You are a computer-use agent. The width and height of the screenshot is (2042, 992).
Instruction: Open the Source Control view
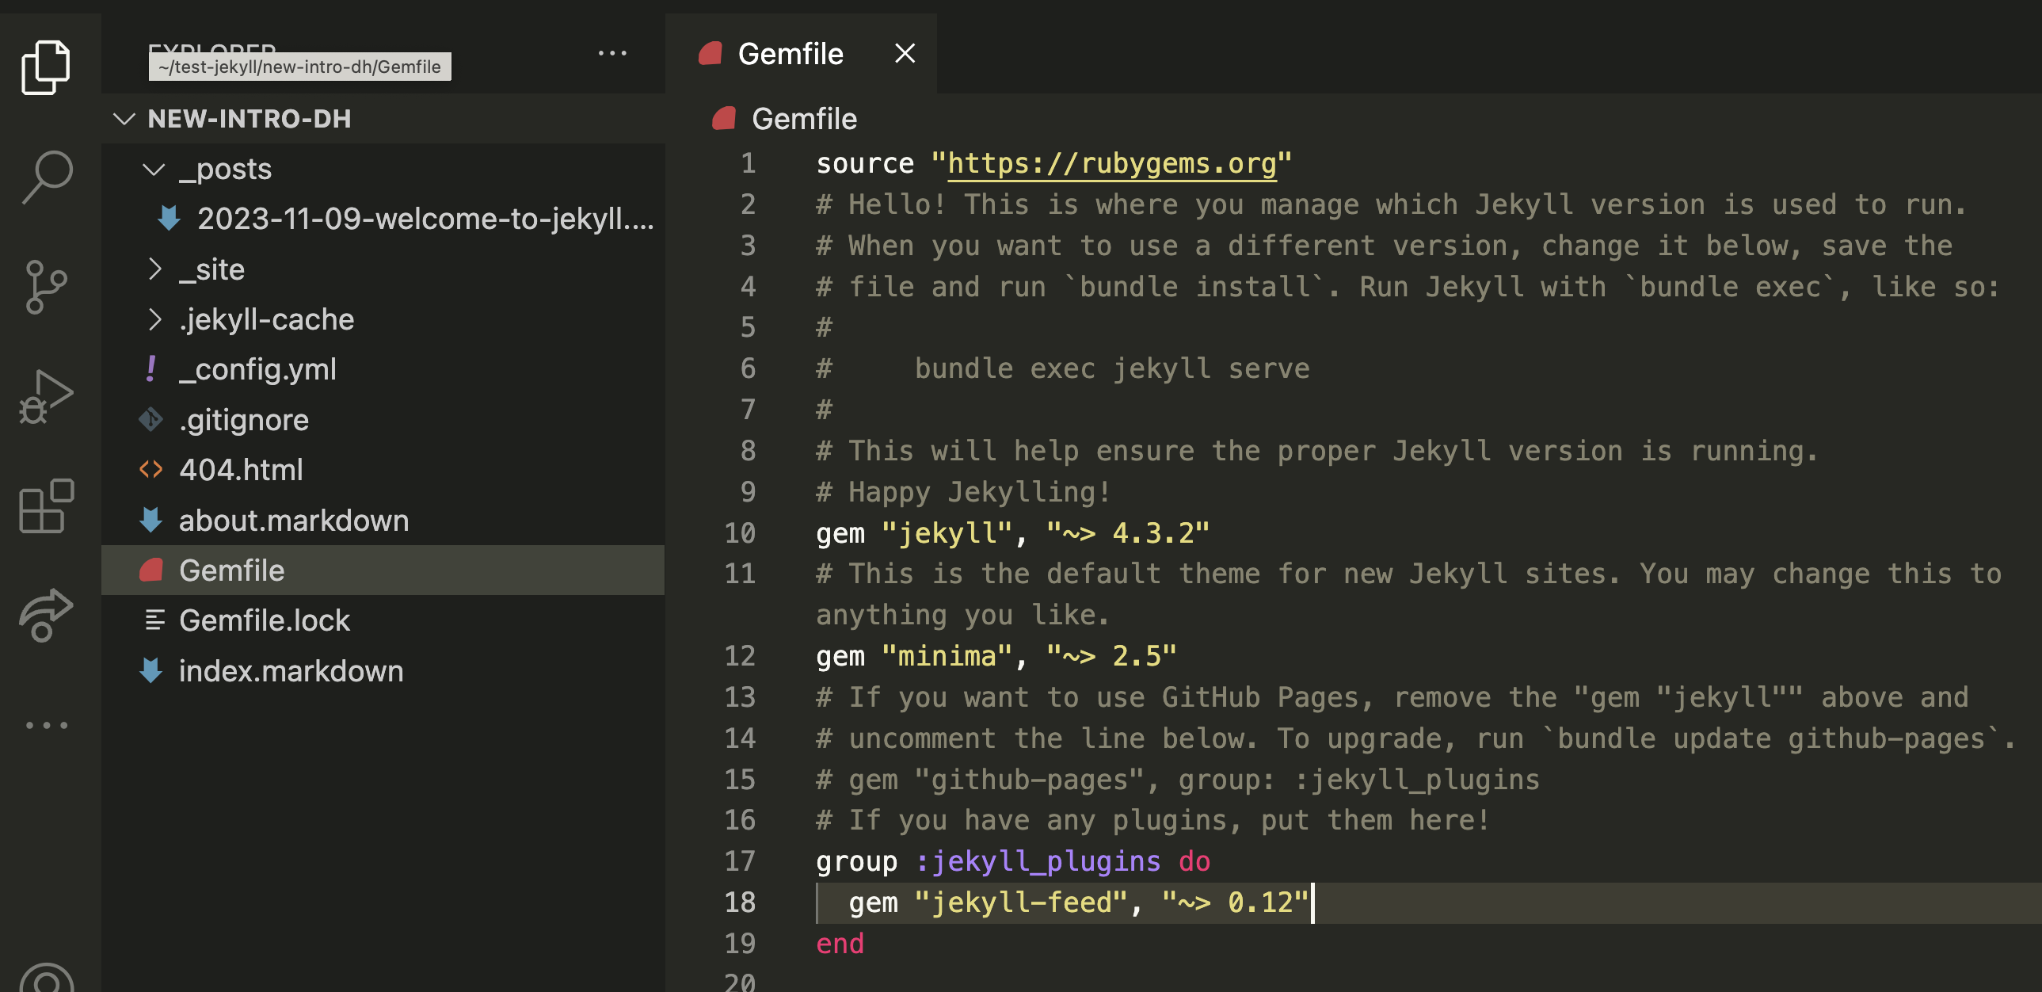(x=46, y=287)
